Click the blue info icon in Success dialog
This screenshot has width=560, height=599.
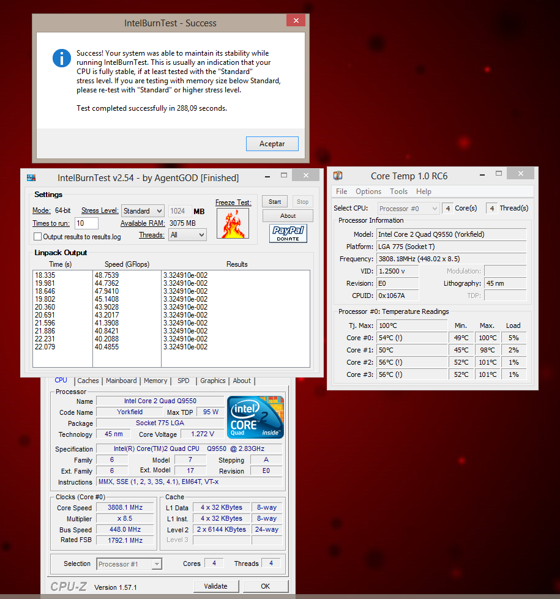[x=62, y=58]
